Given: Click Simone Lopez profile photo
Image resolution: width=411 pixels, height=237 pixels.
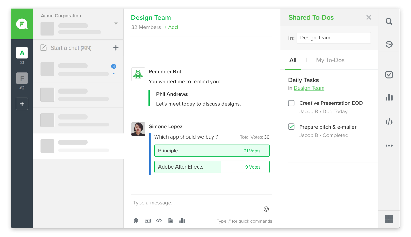Looking at the screenshot, I should coord(138,129).
